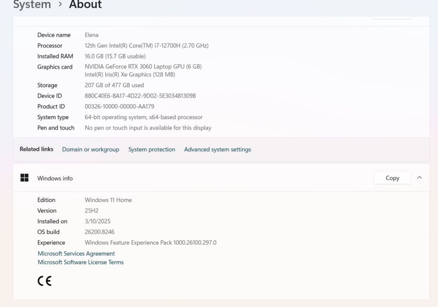This screenshot has height=307, width=438.
Task: Click the OS build label
Action: 48,232
